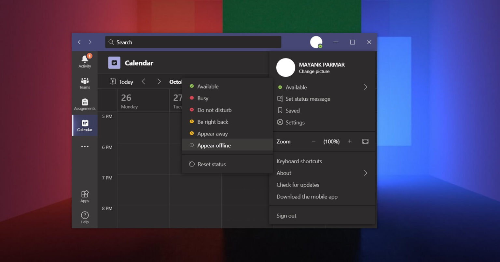Click the back navigation arrow
Viewport: 500px width, 262px height.
79,42
